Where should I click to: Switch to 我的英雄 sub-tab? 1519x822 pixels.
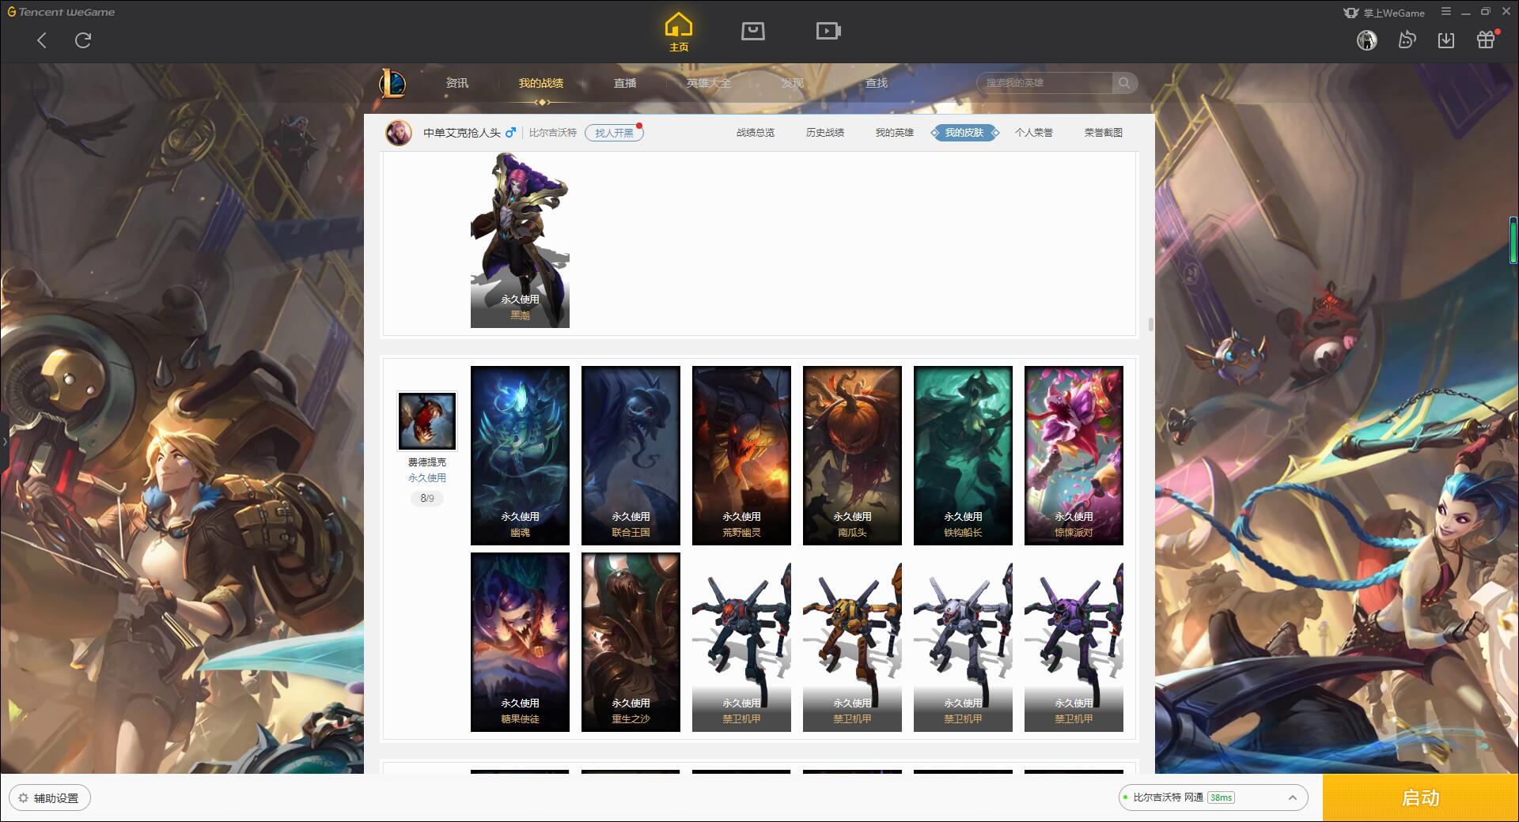click(895, 133)
